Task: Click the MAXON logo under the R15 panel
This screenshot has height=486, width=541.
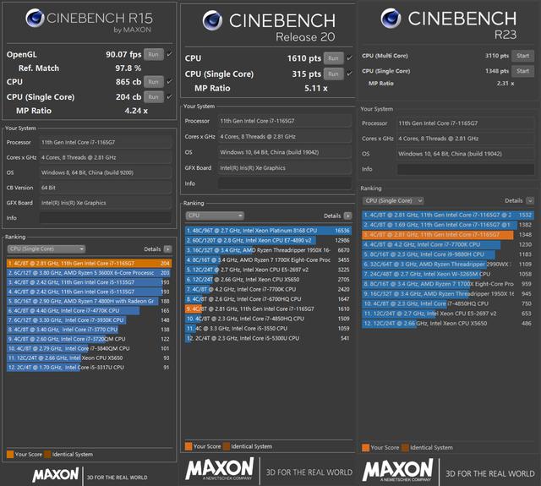Action: 56,475
